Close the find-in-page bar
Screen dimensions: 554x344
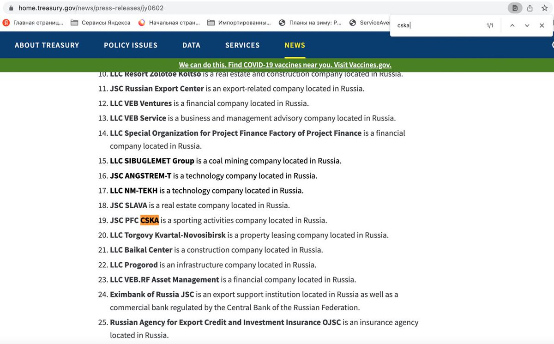(x=542, y=25)
